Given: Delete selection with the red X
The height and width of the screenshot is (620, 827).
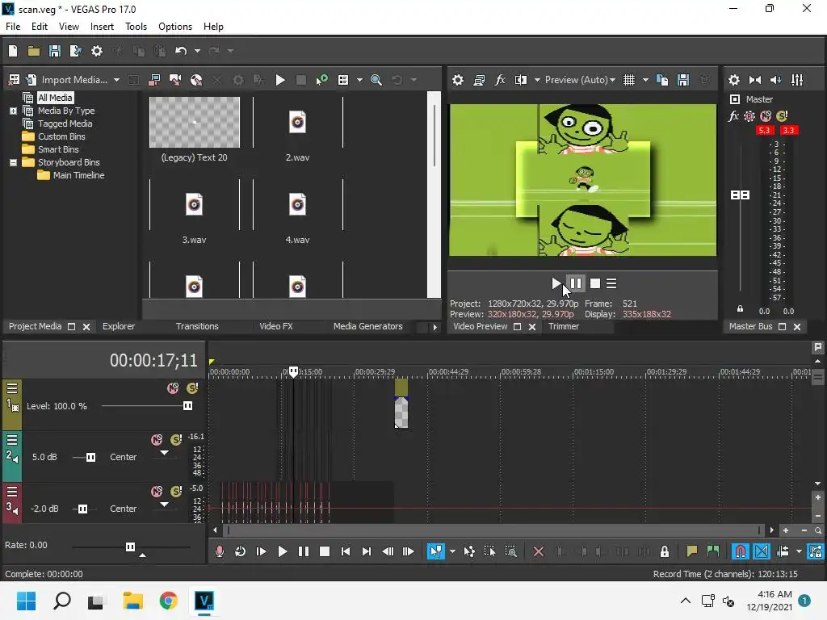Looking at the screenshot, I should (538, 551).
